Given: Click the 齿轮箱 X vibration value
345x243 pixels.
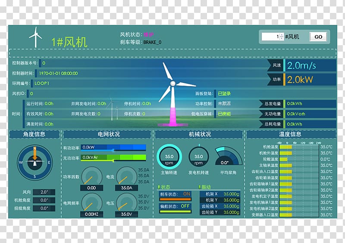Looking at the screenshot, I should pyautogui.click(x=232, y=206).
